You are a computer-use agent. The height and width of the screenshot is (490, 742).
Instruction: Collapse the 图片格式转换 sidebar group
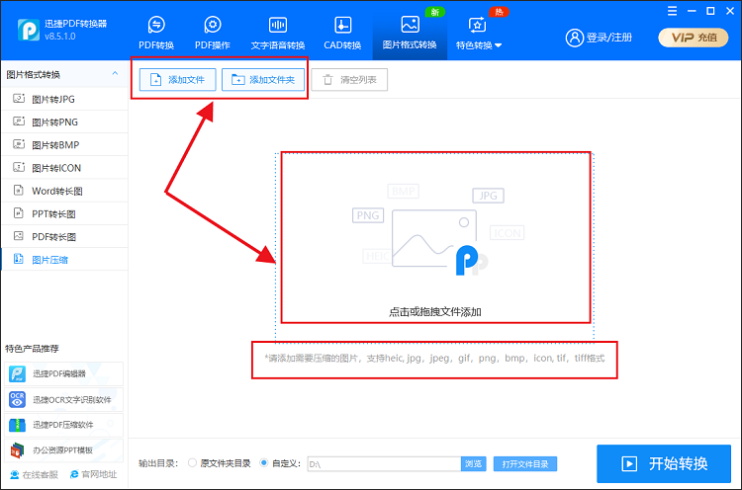115,74
